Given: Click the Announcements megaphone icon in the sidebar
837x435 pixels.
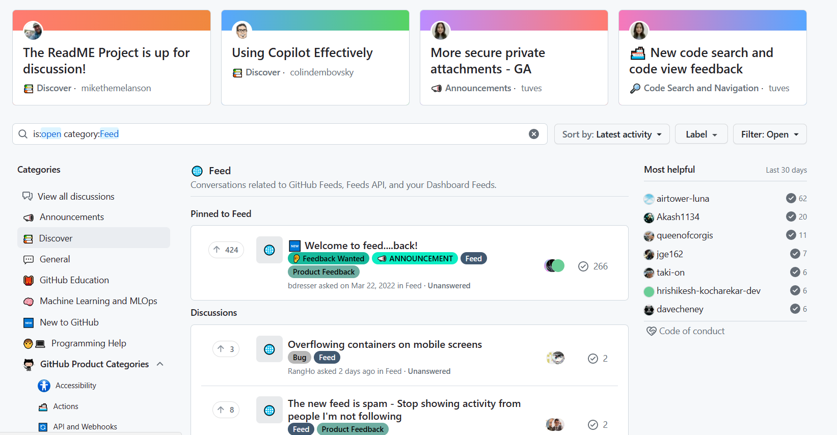Looking at the screenshot, I should pos(29,217).
